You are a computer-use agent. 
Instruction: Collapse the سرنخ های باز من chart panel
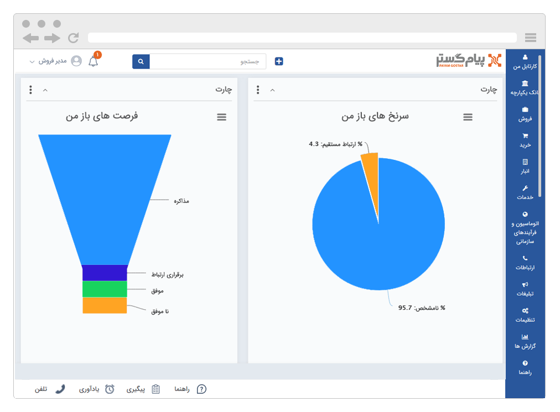272,89
